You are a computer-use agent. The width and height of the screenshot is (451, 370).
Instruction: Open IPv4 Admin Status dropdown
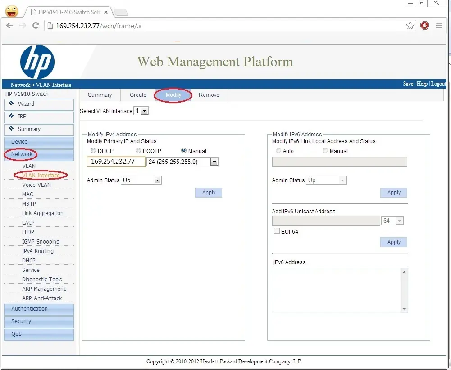click(x=141, y=180)
